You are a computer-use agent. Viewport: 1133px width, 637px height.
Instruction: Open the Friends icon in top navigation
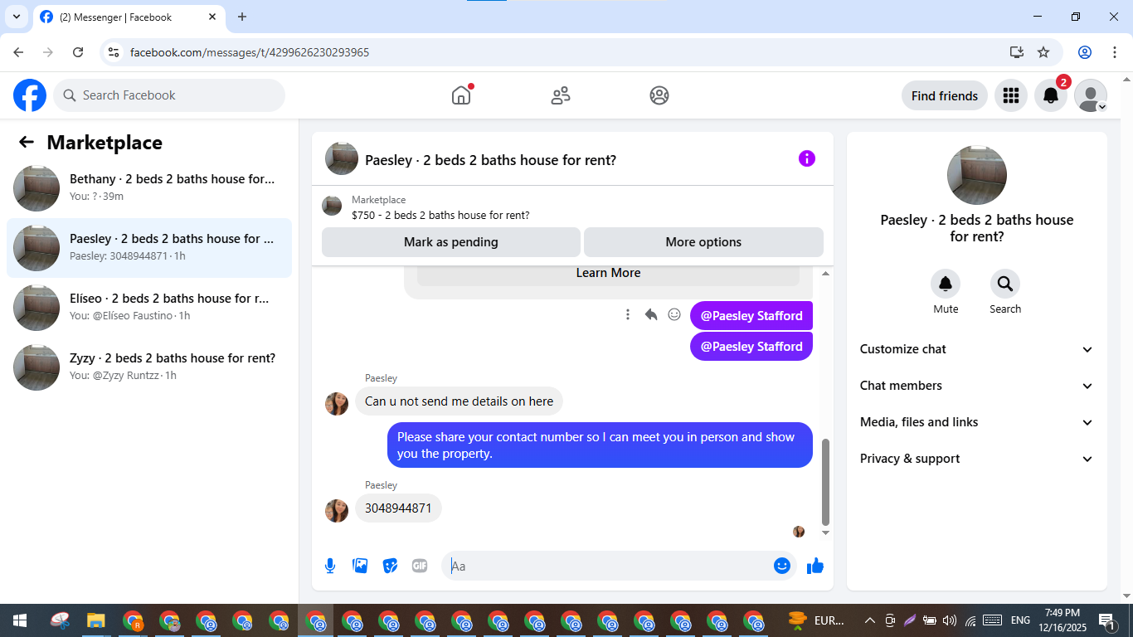tap(561, 95)
